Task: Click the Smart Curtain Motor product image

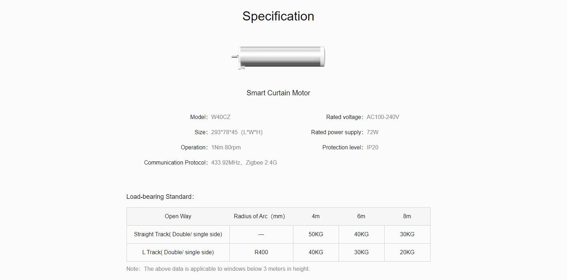Action: pos(278,57)
